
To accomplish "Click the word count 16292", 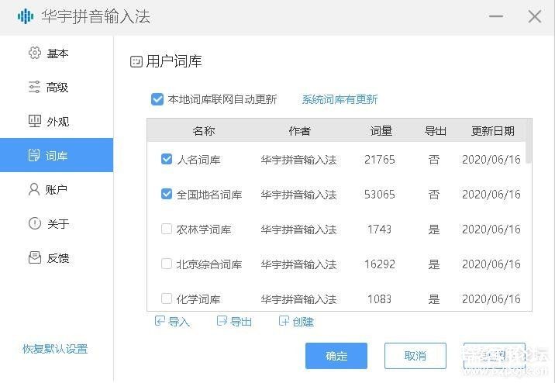I will pos(380,264).
